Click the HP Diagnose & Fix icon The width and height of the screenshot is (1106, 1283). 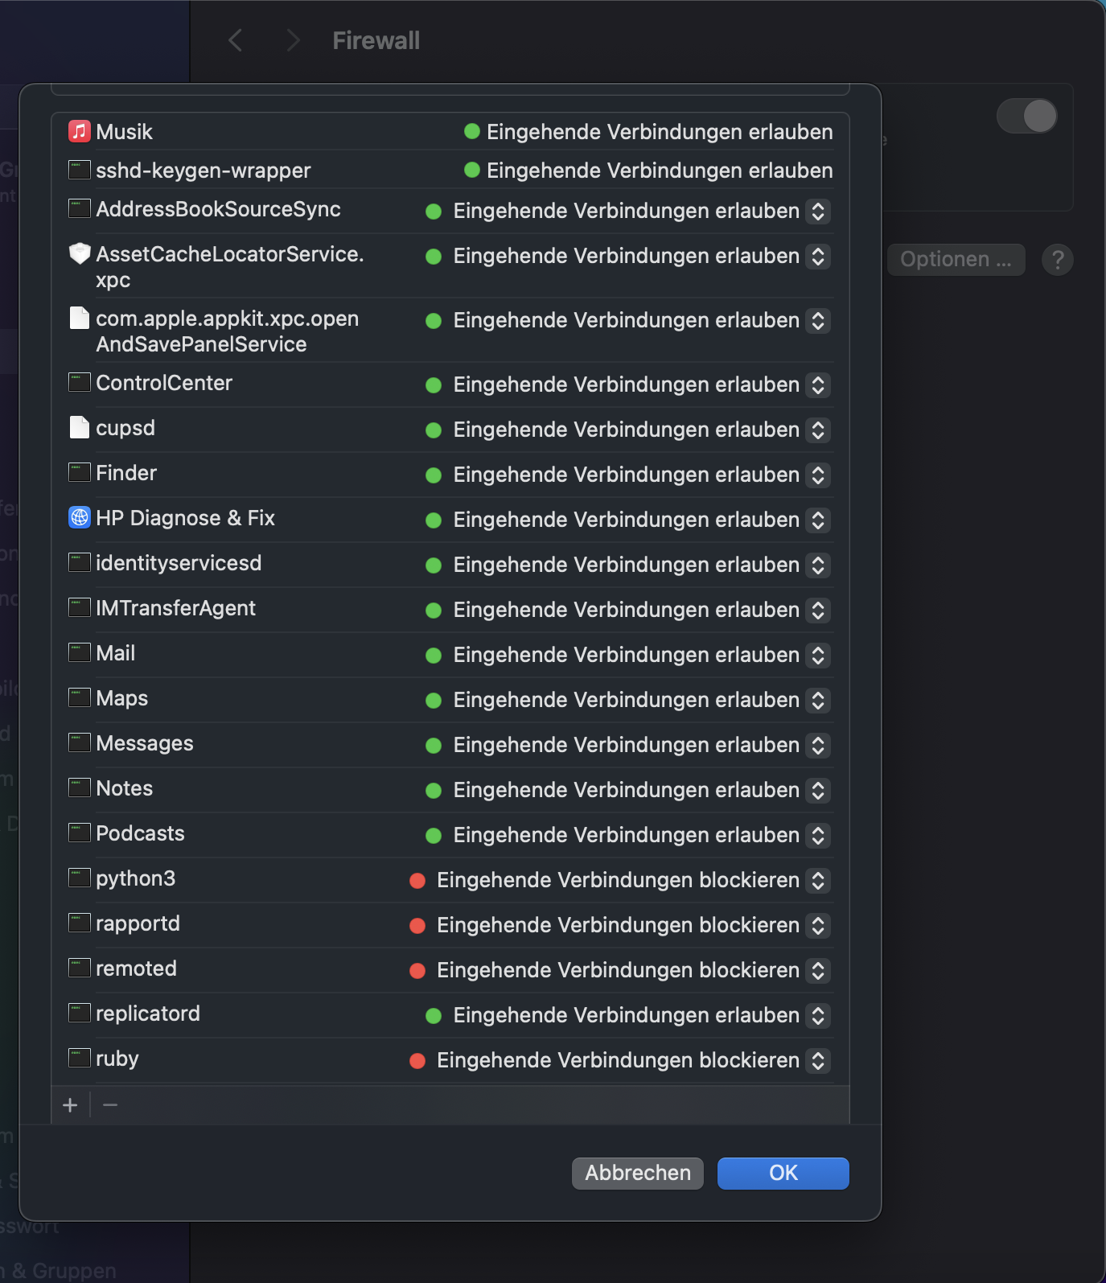point(79,517)
